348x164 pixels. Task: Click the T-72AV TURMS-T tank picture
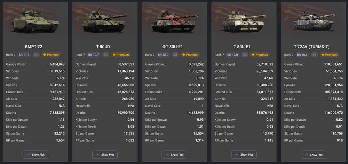click(314, 20)
